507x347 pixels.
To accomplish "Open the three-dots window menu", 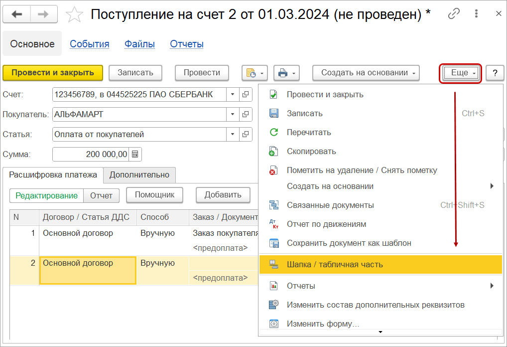I will 476,13.
